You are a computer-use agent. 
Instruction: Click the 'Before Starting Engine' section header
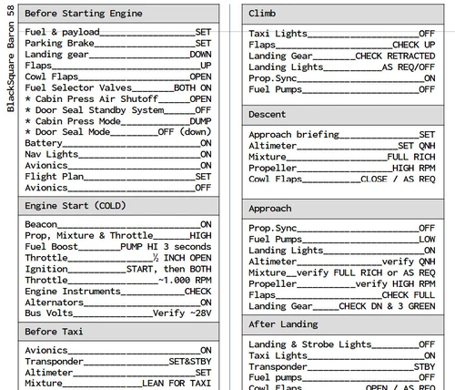pos(118,14)
